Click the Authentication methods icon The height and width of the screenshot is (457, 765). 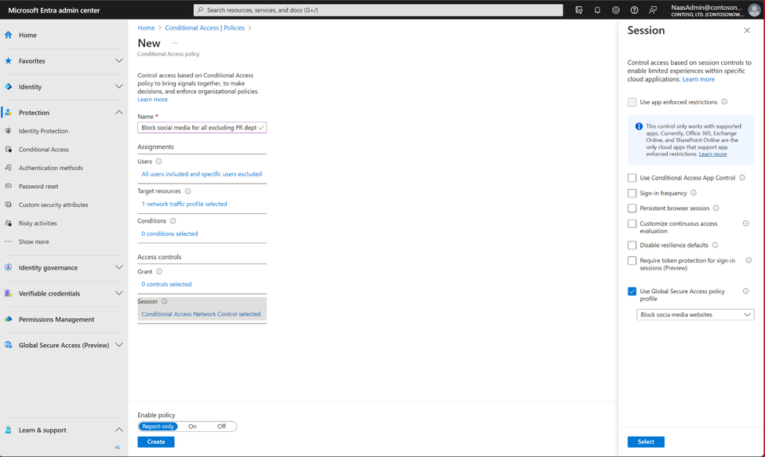(9, 168)
